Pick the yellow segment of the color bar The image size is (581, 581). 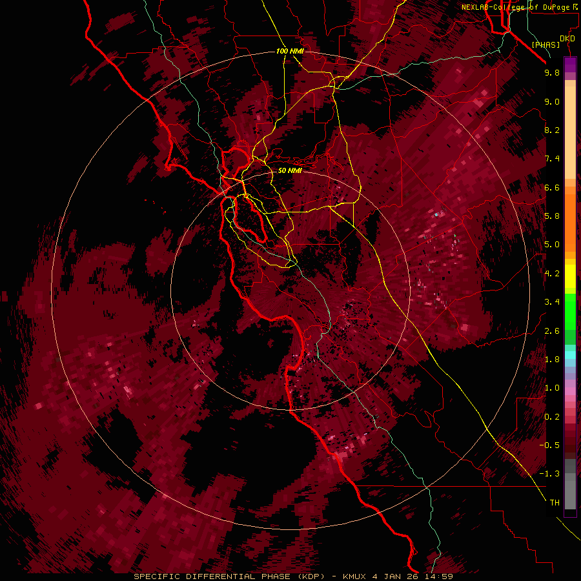[x=570, y=276]
